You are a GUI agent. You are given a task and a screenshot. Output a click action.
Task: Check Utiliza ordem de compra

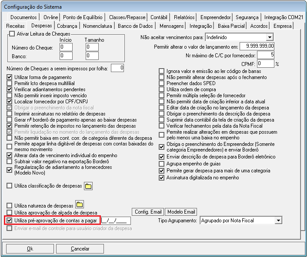[161, 89]
